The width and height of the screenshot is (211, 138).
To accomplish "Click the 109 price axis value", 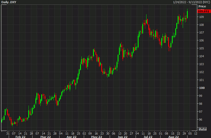I will tap(202, 17).
